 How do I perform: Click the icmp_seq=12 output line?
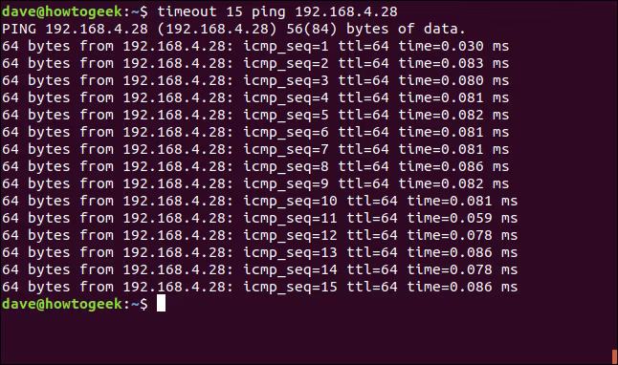coord(260,235)
